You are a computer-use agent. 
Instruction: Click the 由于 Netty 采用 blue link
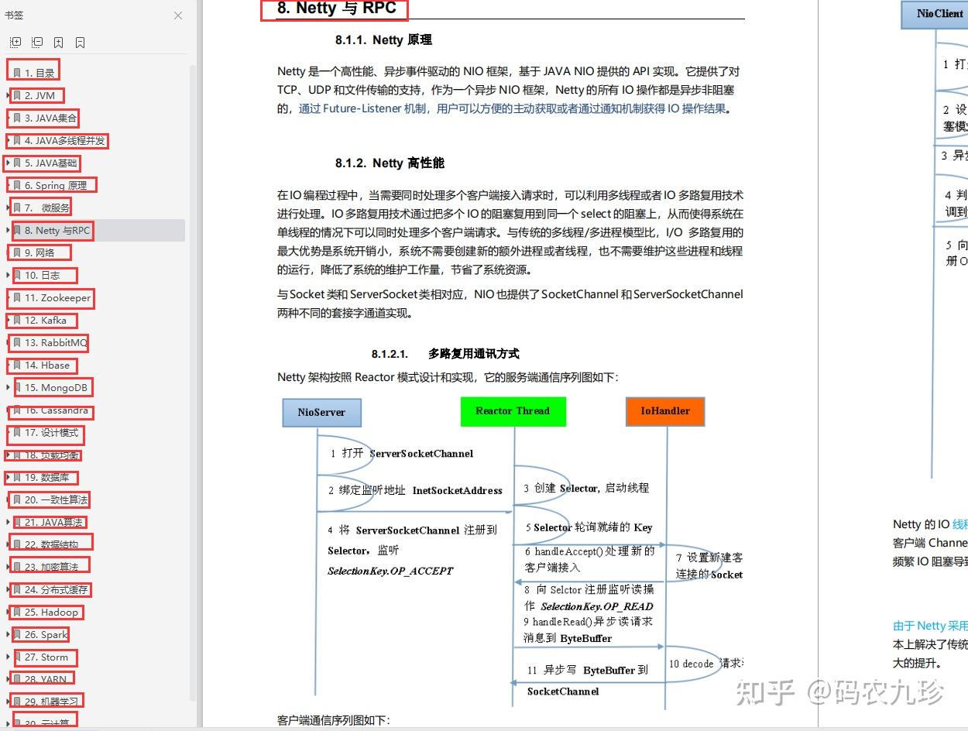930,625
